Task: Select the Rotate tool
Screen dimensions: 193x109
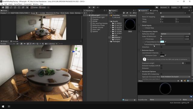Action: point(11,7)
